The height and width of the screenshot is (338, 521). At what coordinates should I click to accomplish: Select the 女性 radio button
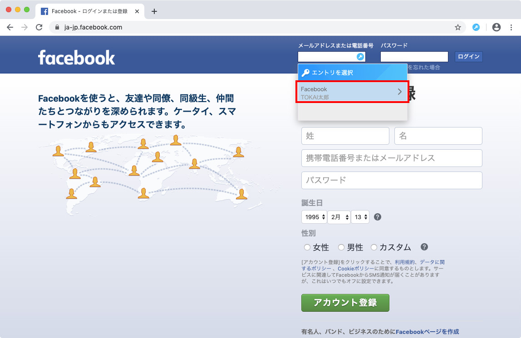point(307,247)
